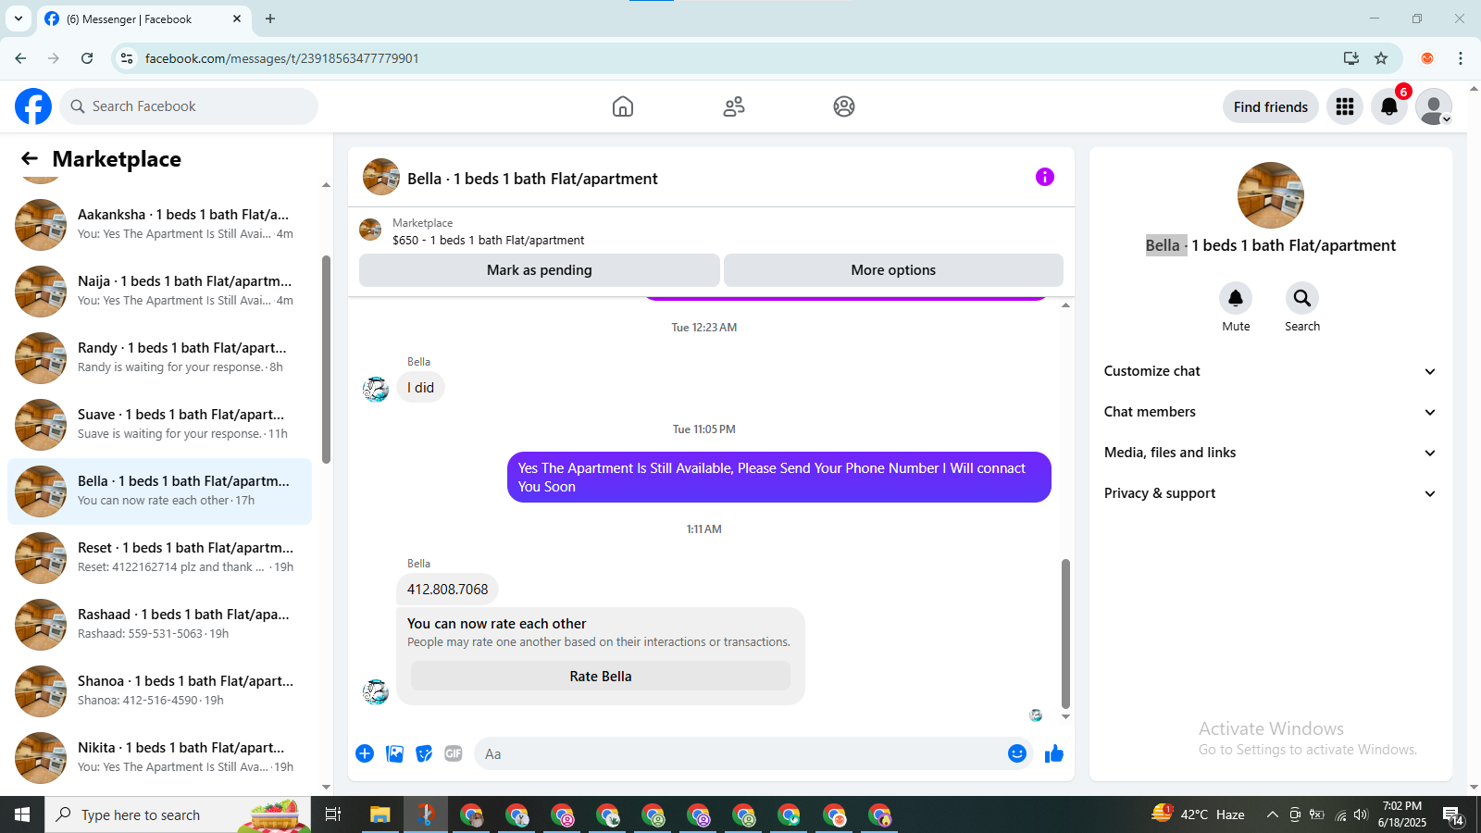Search in conversation magnifier icon
The height and width of the screenshot is (833, 1481).
point(1302,298)
